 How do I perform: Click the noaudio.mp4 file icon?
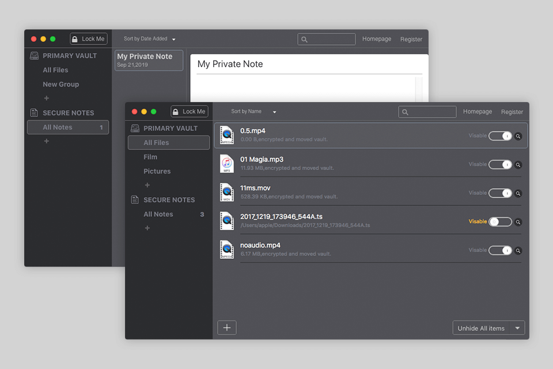[x=227, y=249]
